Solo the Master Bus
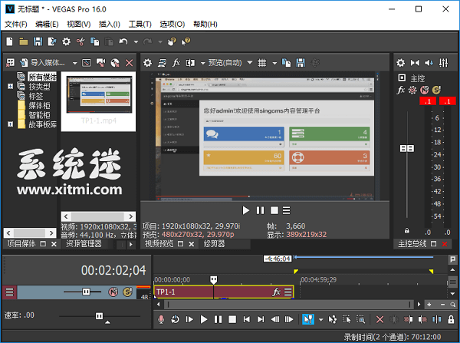The height and width of the screenshot is (343, 460). pyautogui.click(x=436, y=90)
